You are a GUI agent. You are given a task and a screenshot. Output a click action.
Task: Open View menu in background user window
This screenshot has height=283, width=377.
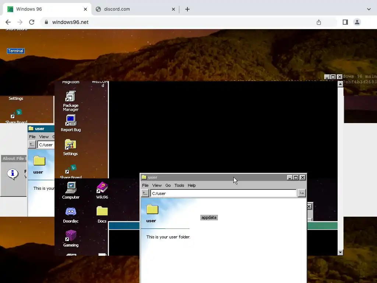[x=44, y=137]
